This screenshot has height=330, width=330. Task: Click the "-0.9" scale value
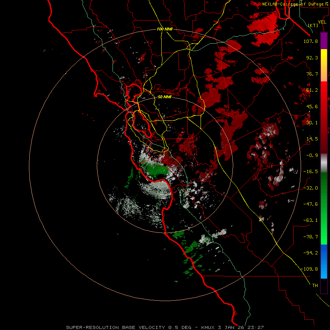[312, 155]
